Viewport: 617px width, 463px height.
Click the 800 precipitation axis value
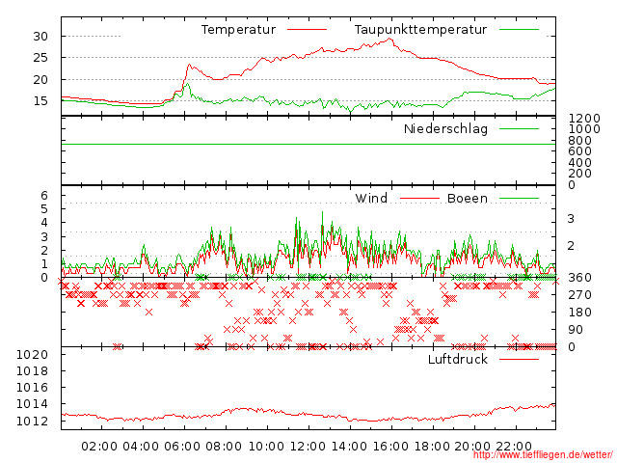pyautogui.click(x=580, y=141)
